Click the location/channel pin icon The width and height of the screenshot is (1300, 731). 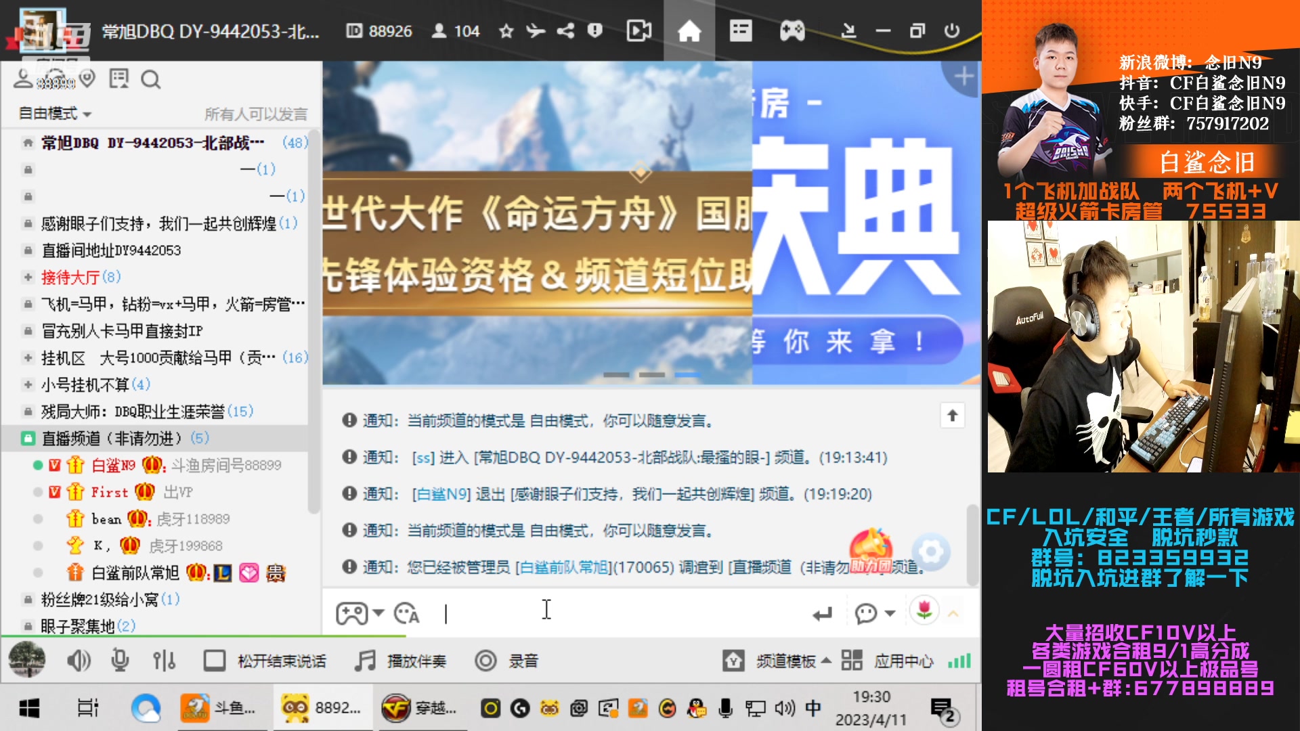coord(86,80)
